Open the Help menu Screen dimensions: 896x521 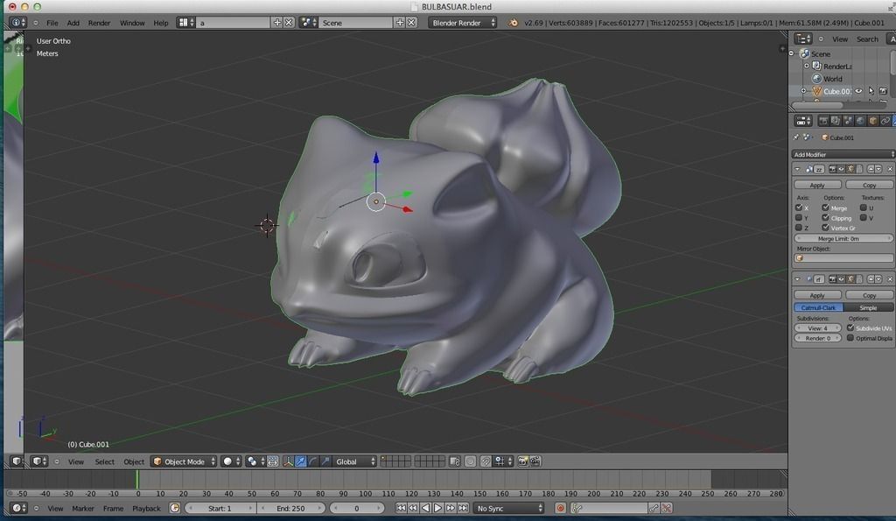[161, 23]
